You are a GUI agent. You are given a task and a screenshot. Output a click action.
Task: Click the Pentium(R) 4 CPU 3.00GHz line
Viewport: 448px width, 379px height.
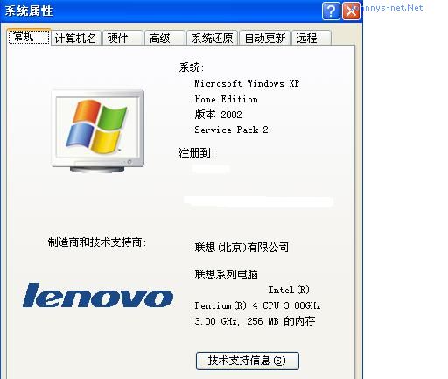click(257, 305)
